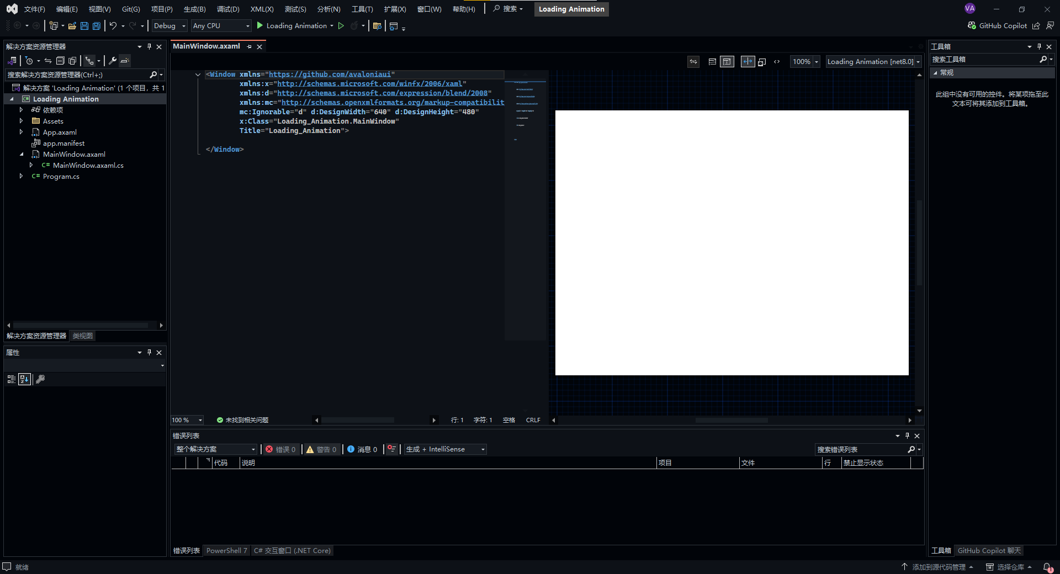1060x574 pixels.
Task: Click the open file folder icon
Action: 72,26
